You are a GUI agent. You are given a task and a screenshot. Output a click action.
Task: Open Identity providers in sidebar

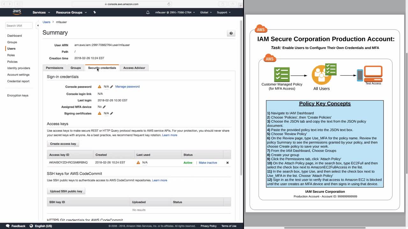coord(18,68)
